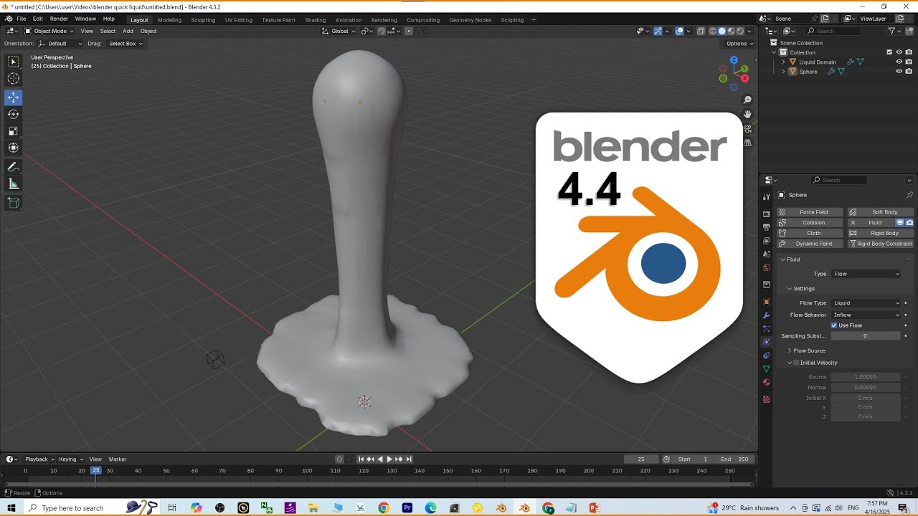Switch to solid viewport shading
Screen dimensions: 918x516
(722, 31)
